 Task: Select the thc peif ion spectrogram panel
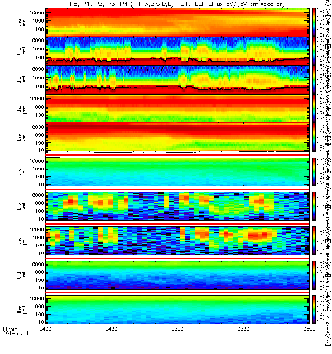(x=178, y=241)
